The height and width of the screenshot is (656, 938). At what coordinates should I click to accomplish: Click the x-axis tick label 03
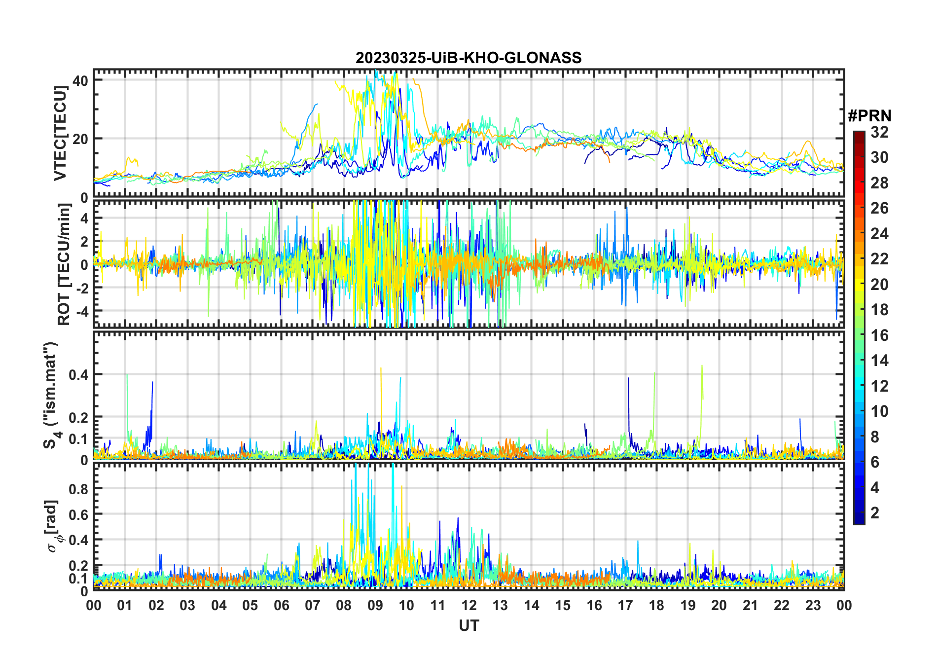point(187,605)
